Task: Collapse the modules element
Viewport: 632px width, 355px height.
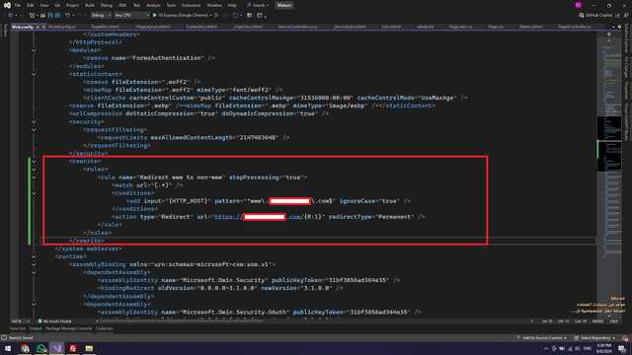Action: click(x=34, y=50)
